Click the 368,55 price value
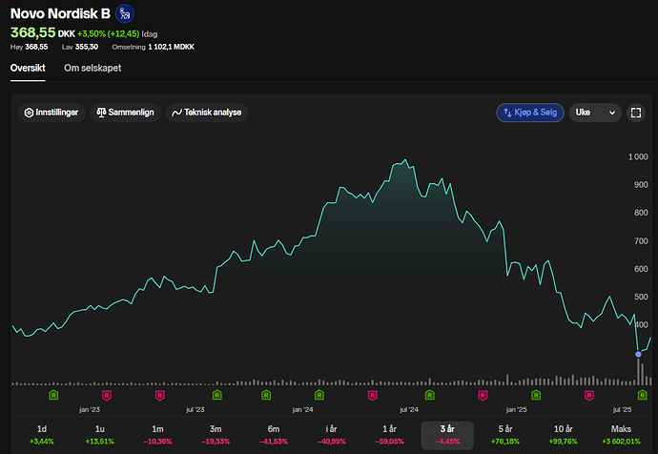Image resolution: width=658 pixels, height=454 pixels. click(32, 32)
